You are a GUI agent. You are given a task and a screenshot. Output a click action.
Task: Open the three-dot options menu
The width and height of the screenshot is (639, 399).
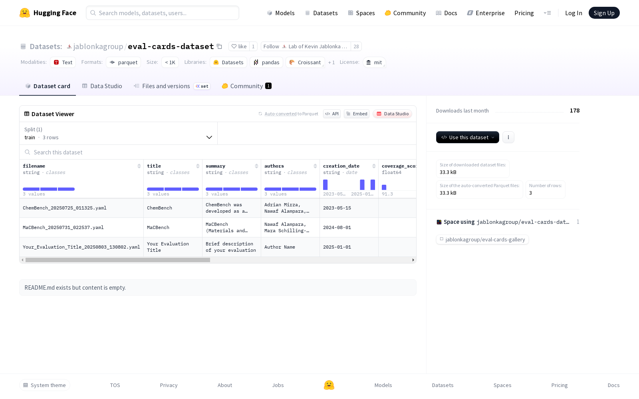508,137
